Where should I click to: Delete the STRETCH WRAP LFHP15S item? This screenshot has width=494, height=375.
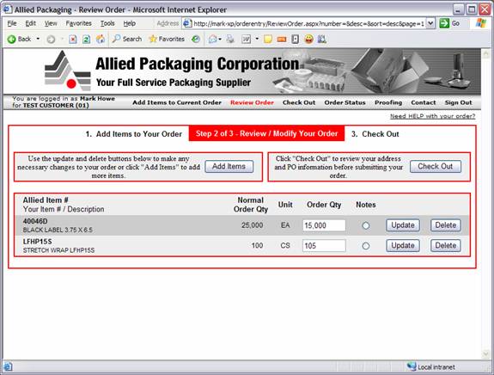446,245
